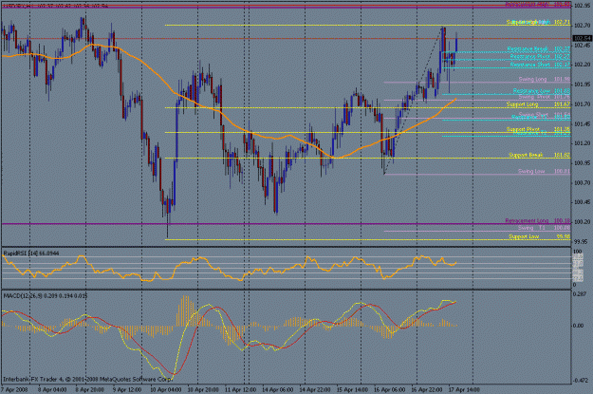Click the Support Pivot level label
The image size is (593, 394).
coord(538,129)
